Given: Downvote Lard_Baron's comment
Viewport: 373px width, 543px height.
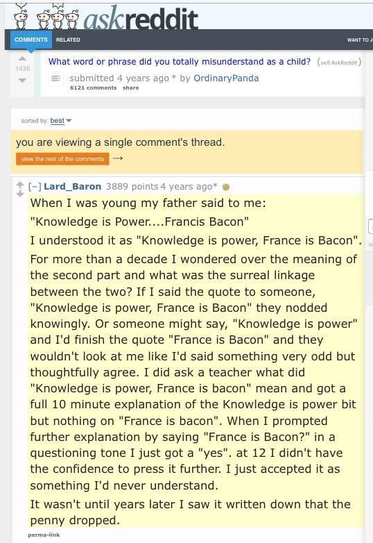Looking at the screenshot, I should pyautogui.click(x=20, y=194).
